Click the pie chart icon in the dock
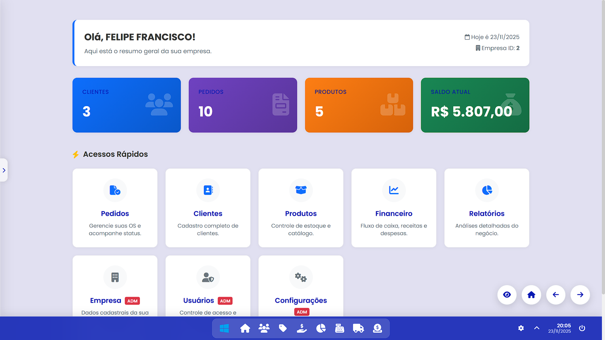This screenshot has width=605, height=340. click(321, 328)
